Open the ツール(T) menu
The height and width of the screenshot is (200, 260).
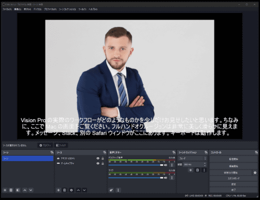point(82,9)
